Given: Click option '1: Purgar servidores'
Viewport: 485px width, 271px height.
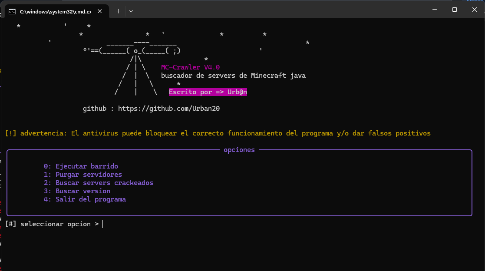Looking at the screenshot, I should [x=83, y=175].
